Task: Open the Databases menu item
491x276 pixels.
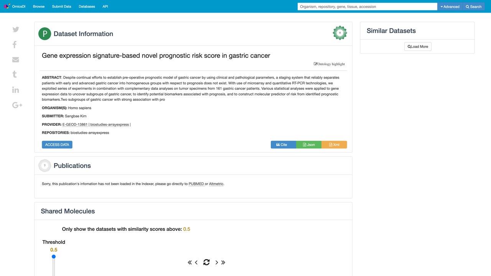Action: 87,7
